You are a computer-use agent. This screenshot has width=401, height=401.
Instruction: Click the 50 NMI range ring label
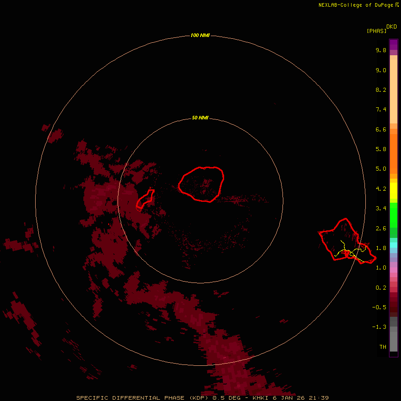coord(200,118)
